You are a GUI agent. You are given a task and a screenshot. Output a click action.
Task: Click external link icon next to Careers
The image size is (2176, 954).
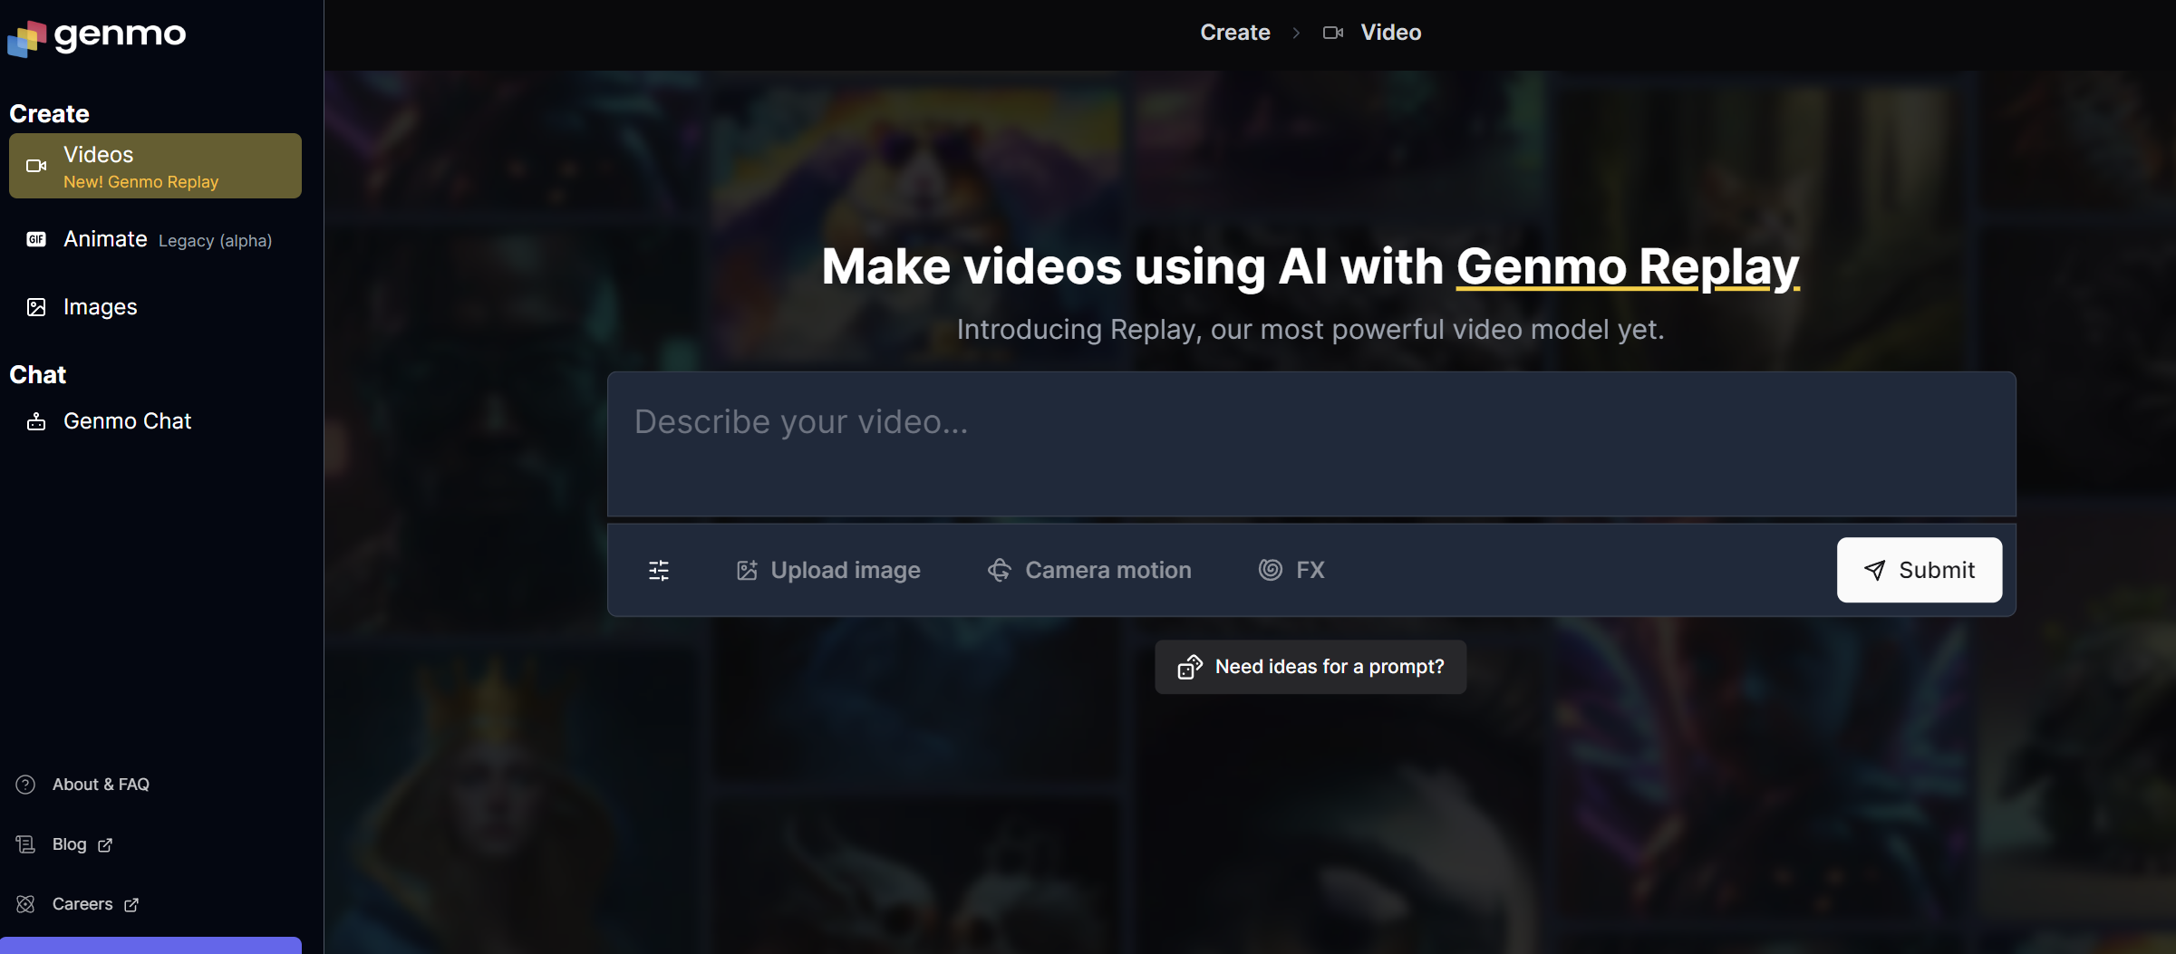point(131,904)
